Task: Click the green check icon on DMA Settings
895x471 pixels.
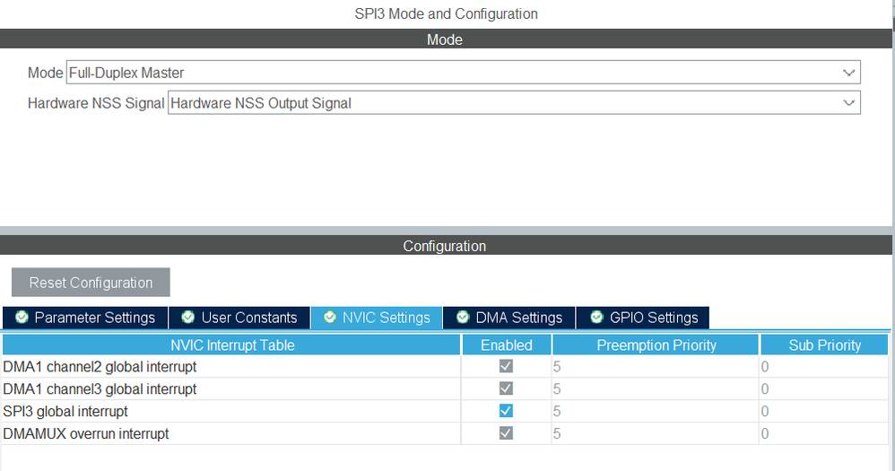Action: click(463, 317)
